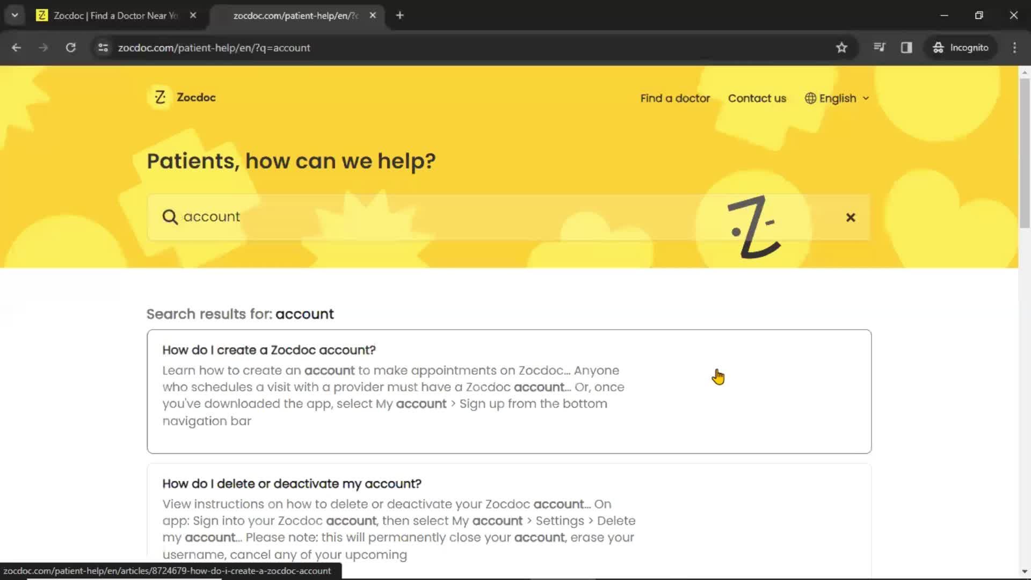Viewport: 1031px width, 580px height.
Task: Click the clear search 'X' icon
Action: (x=851, y=217)
